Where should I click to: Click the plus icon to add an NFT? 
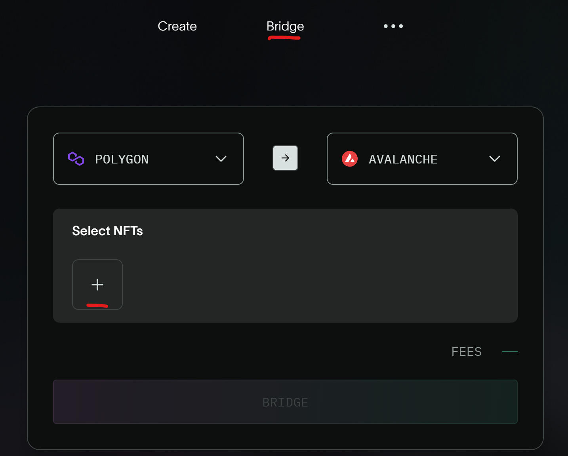click(x=97, y=285)
